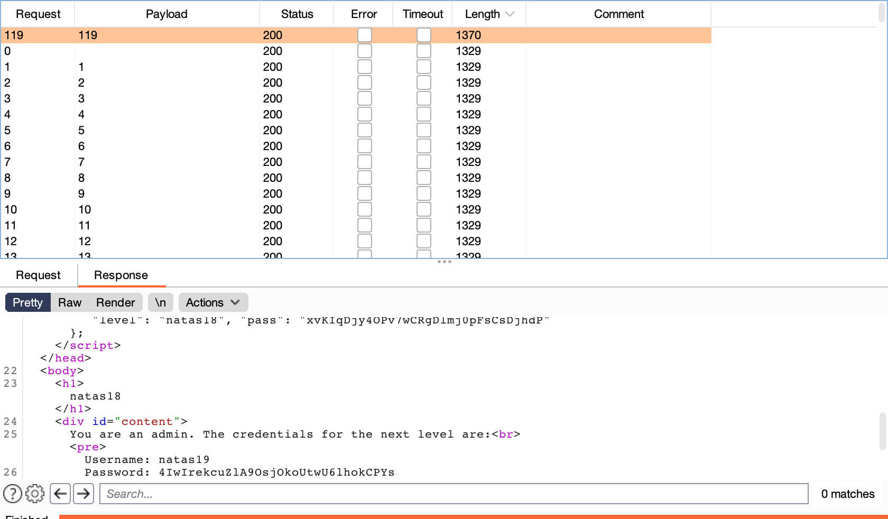Screen dimensions: 888x519
Task: Open the Actions dropdown menu
Action: click(213, 302)
